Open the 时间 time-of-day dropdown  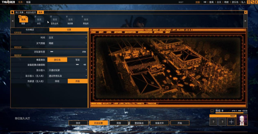click(x=68, y=38)
